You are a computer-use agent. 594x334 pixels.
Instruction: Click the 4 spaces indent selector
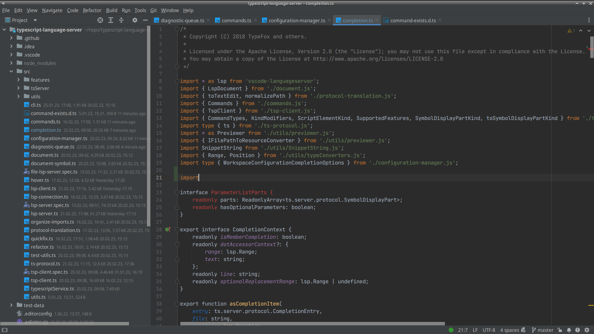(510, 330)
